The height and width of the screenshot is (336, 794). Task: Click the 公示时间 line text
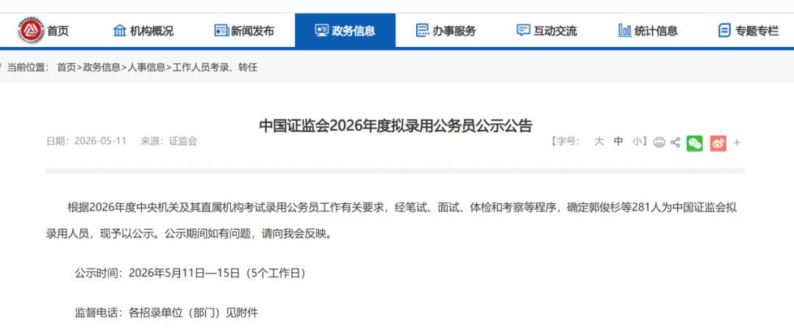pos(191,274)
